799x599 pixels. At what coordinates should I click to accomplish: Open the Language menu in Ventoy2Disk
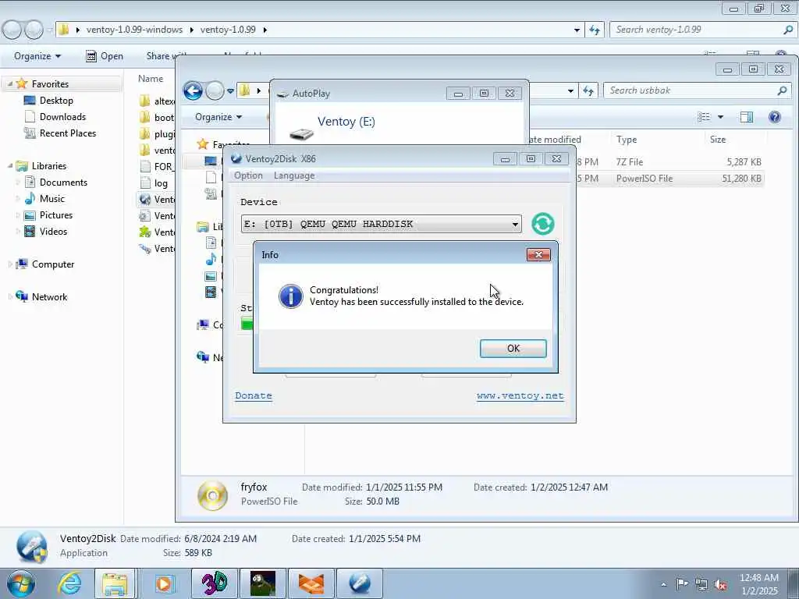[294, 175]
